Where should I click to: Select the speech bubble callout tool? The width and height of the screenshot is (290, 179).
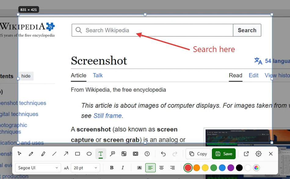click(112, 154)
